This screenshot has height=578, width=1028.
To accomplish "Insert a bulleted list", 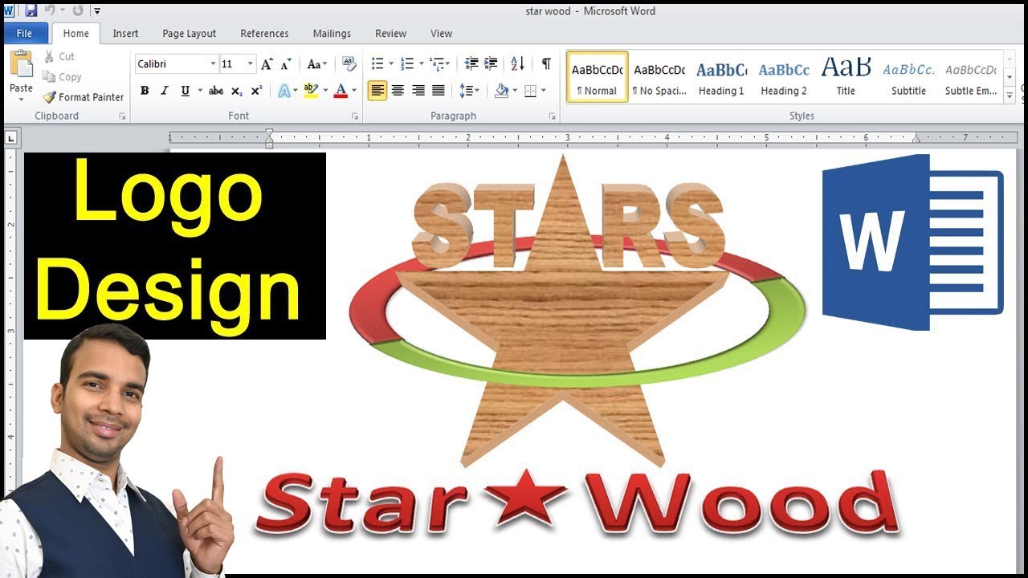I will coord(377,64).
